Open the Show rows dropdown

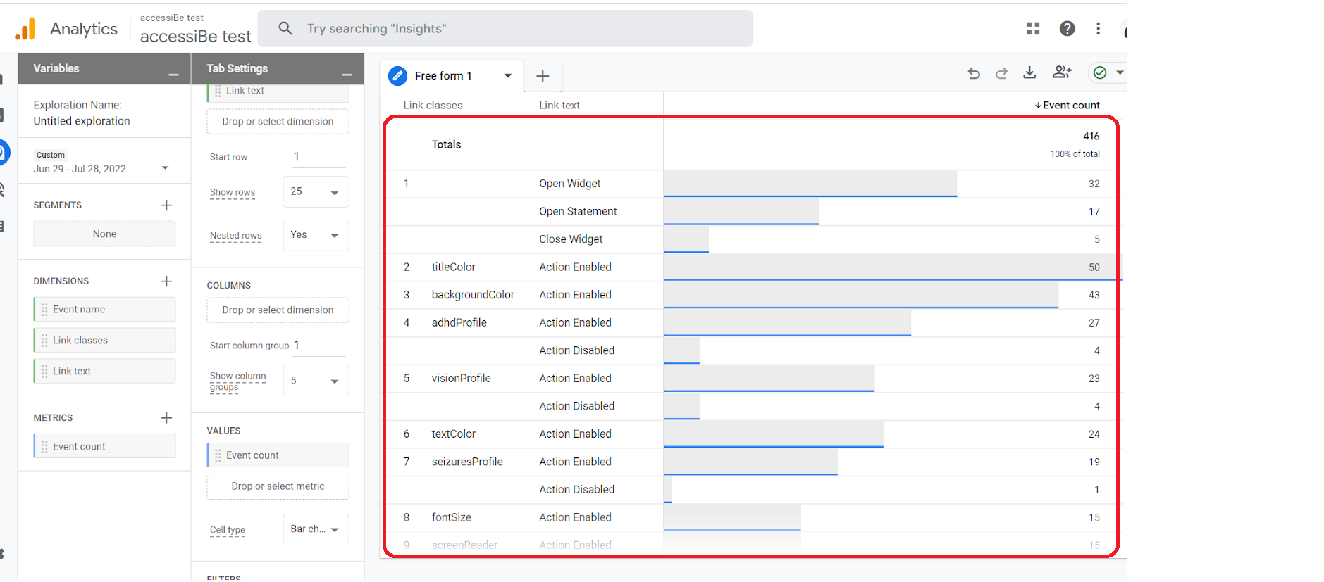point(316,192)
